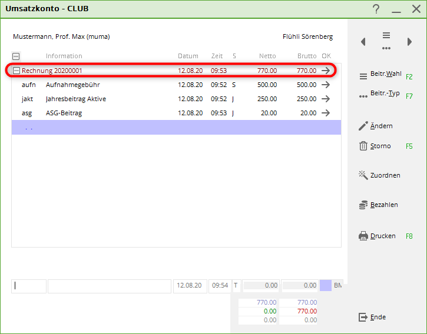Collapse all entries via header minus box
Image resolution: width=427 pixels, height=334 pixels.
click(x=16, y=56)
